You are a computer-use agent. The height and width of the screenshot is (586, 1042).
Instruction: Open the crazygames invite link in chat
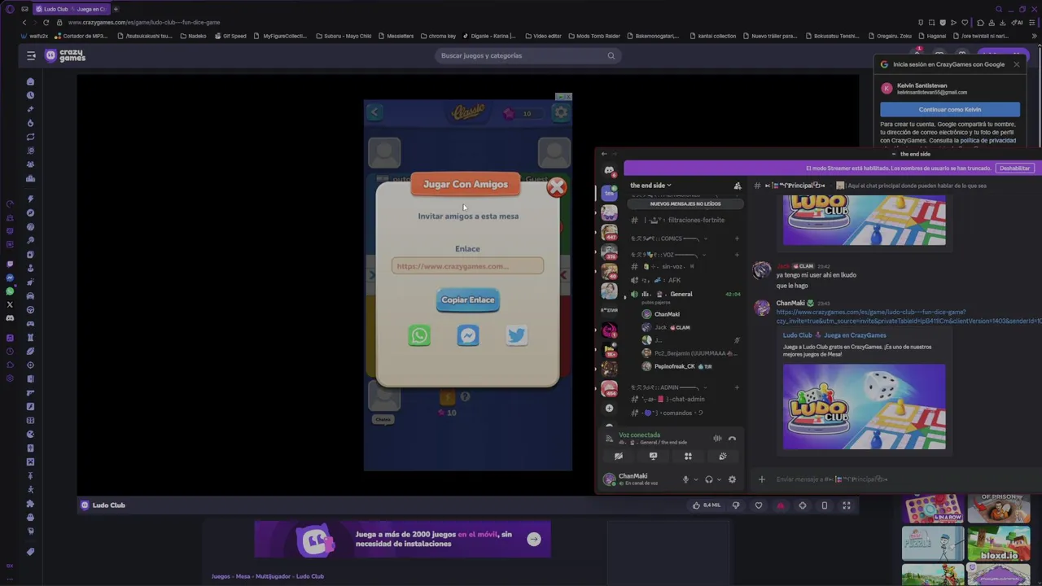(x=908, y=317)
